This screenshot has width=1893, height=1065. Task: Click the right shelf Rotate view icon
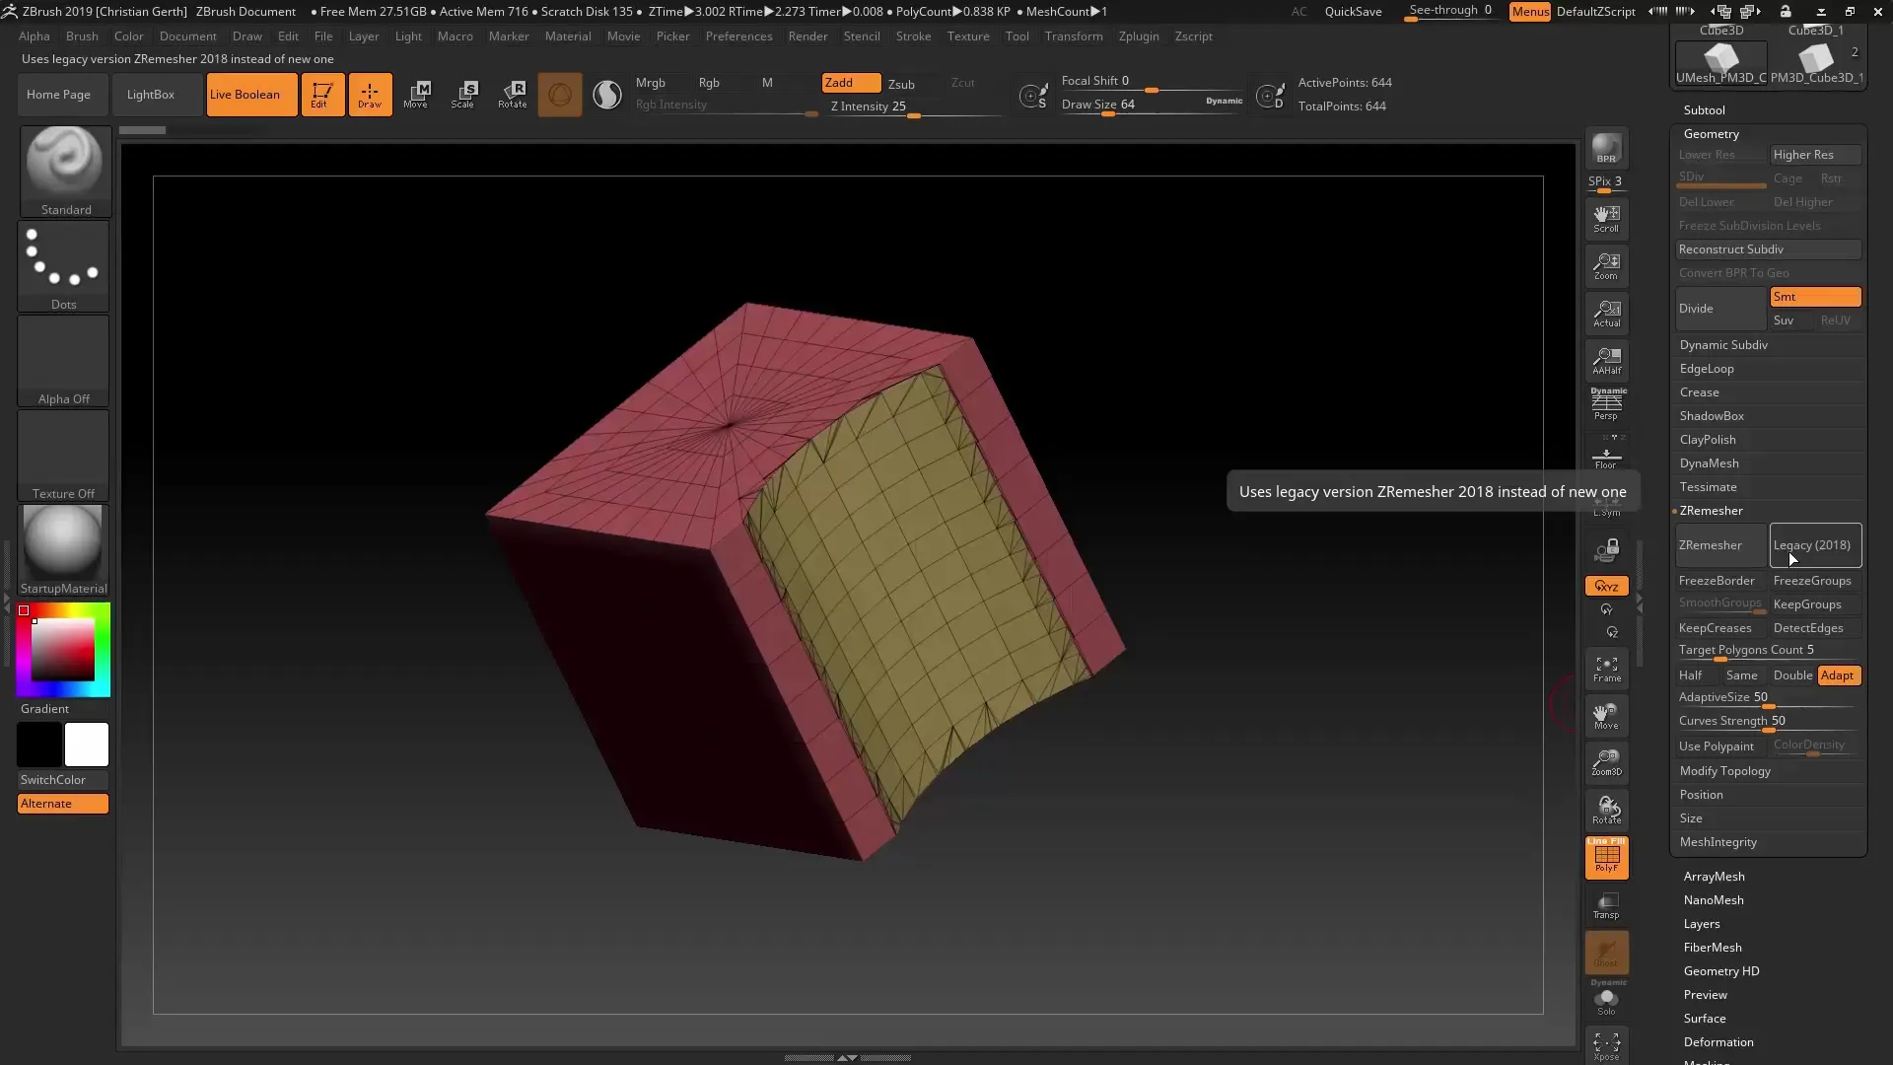1606,811
